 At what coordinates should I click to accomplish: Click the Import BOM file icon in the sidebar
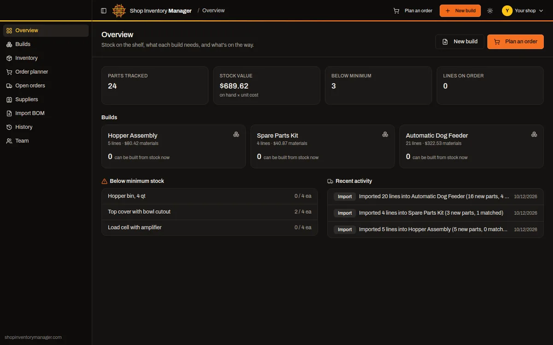9,113
